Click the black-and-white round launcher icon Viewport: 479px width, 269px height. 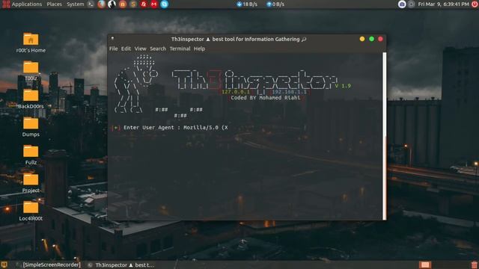(112, 4)
